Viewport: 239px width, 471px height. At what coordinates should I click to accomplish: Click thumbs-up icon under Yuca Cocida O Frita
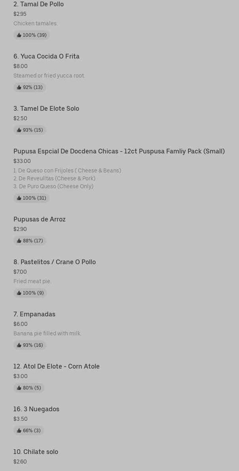click(19, 87)
